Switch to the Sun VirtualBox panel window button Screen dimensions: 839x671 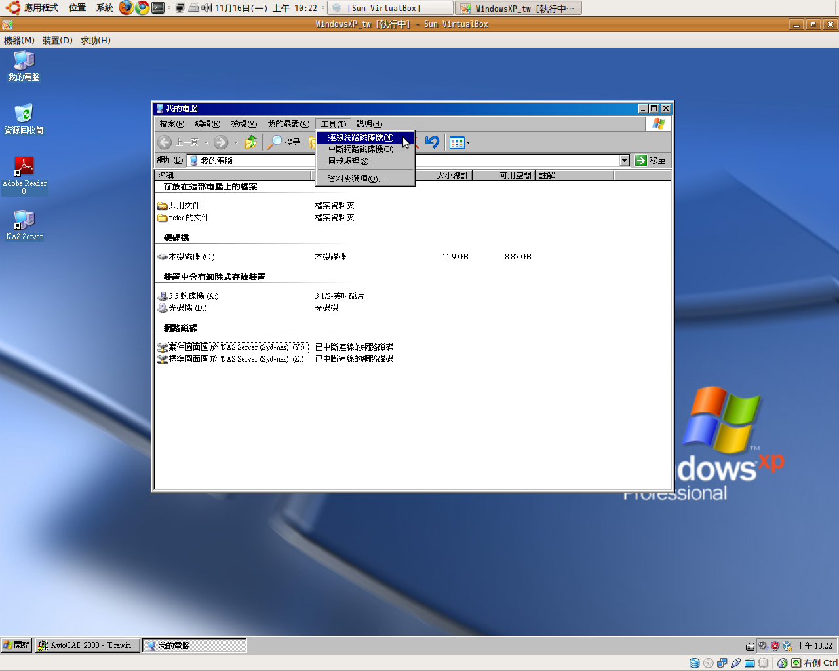coord(391,8)
